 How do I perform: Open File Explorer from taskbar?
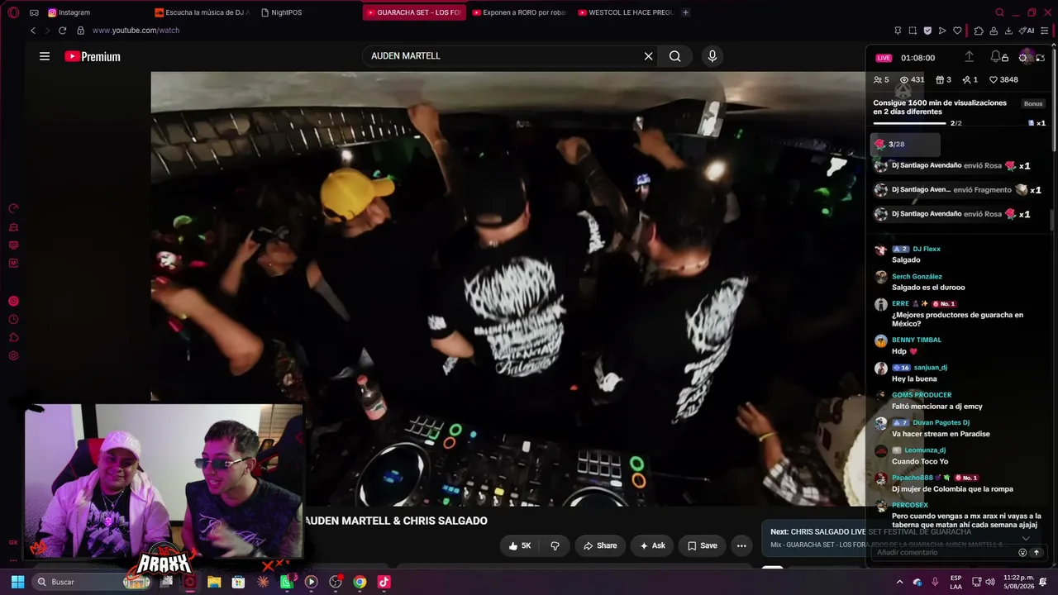[214, 582]
